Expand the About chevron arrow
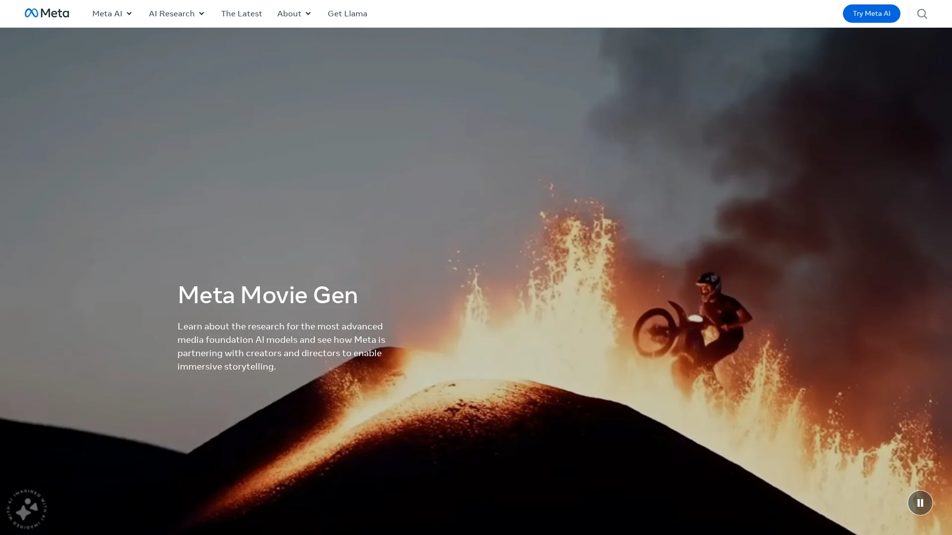This screenshot has width=952, height=535. pos(308,14)
